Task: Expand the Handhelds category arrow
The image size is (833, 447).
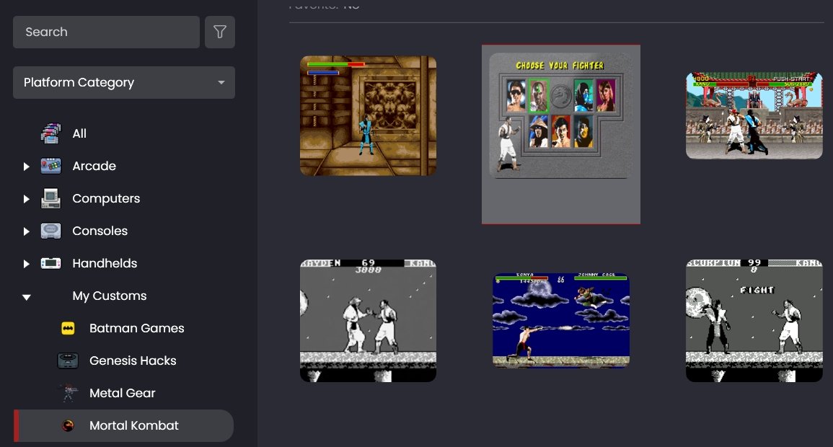Action: (x=26, y=263)
